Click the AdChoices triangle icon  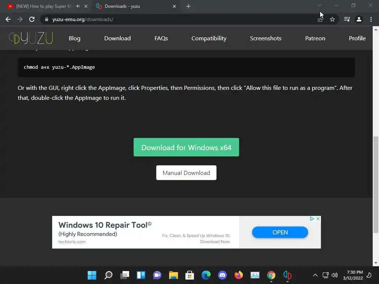tap(312, 219)
